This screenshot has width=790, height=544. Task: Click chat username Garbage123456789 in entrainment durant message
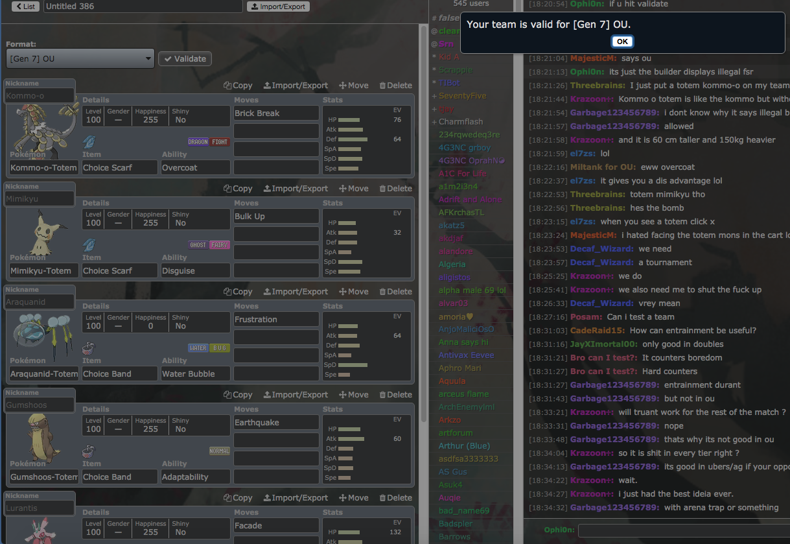click(x=615, y=385)
